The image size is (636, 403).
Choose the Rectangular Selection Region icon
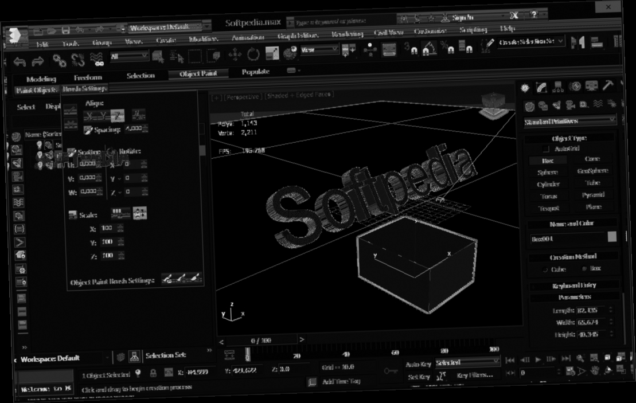tap(194, 56)
